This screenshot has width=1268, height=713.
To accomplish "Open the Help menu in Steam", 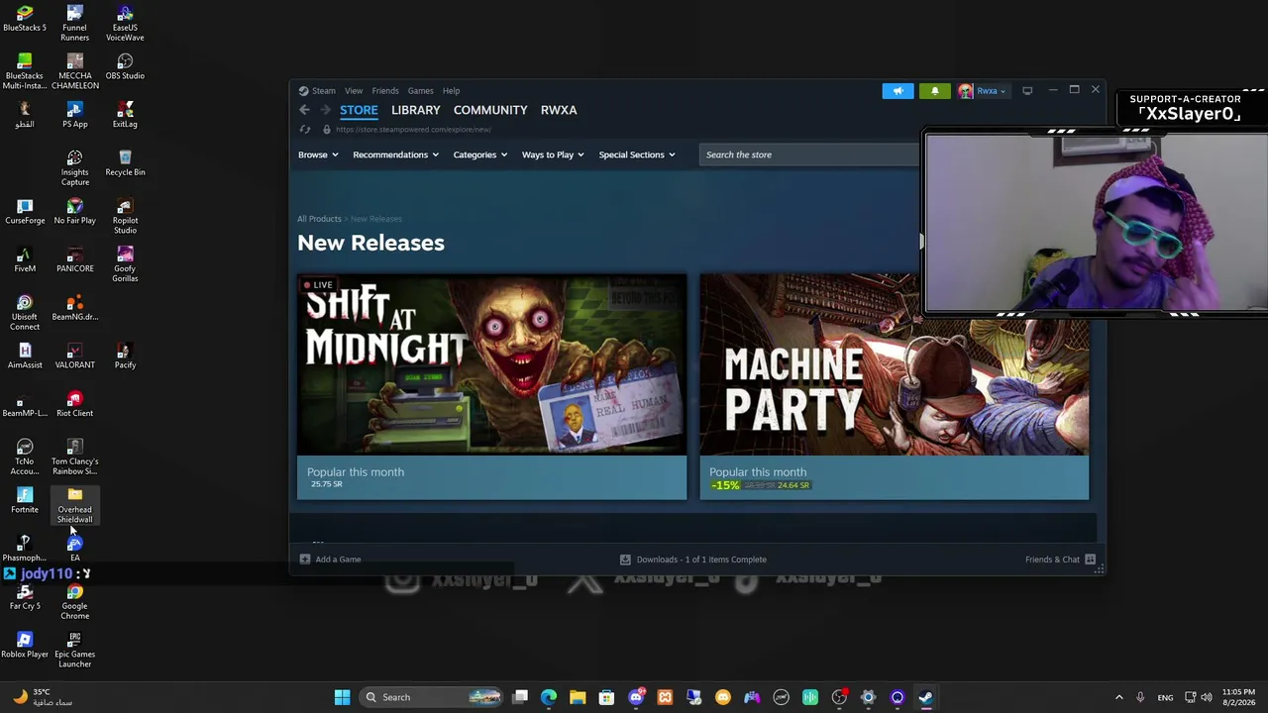I will pyautogui.click(x=451, y=91).
